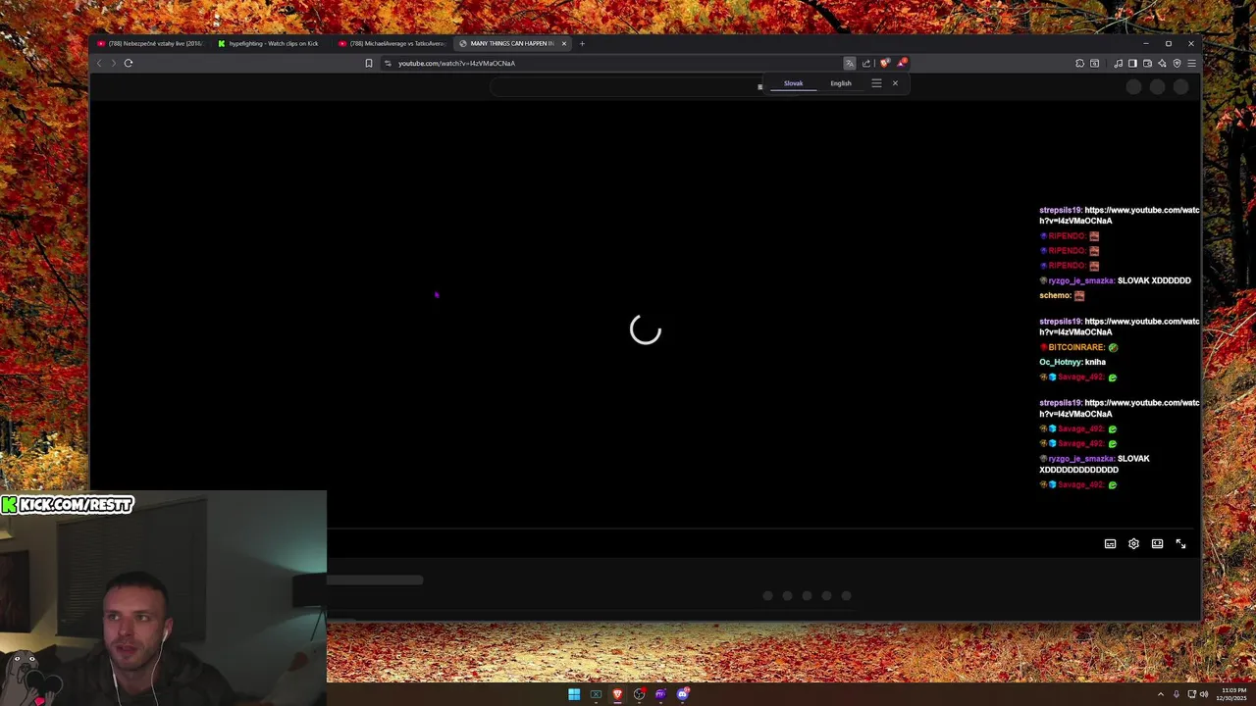Screen dimensions: 1256x706
Task: Go back in Brave browser
Action: [99, 63]
